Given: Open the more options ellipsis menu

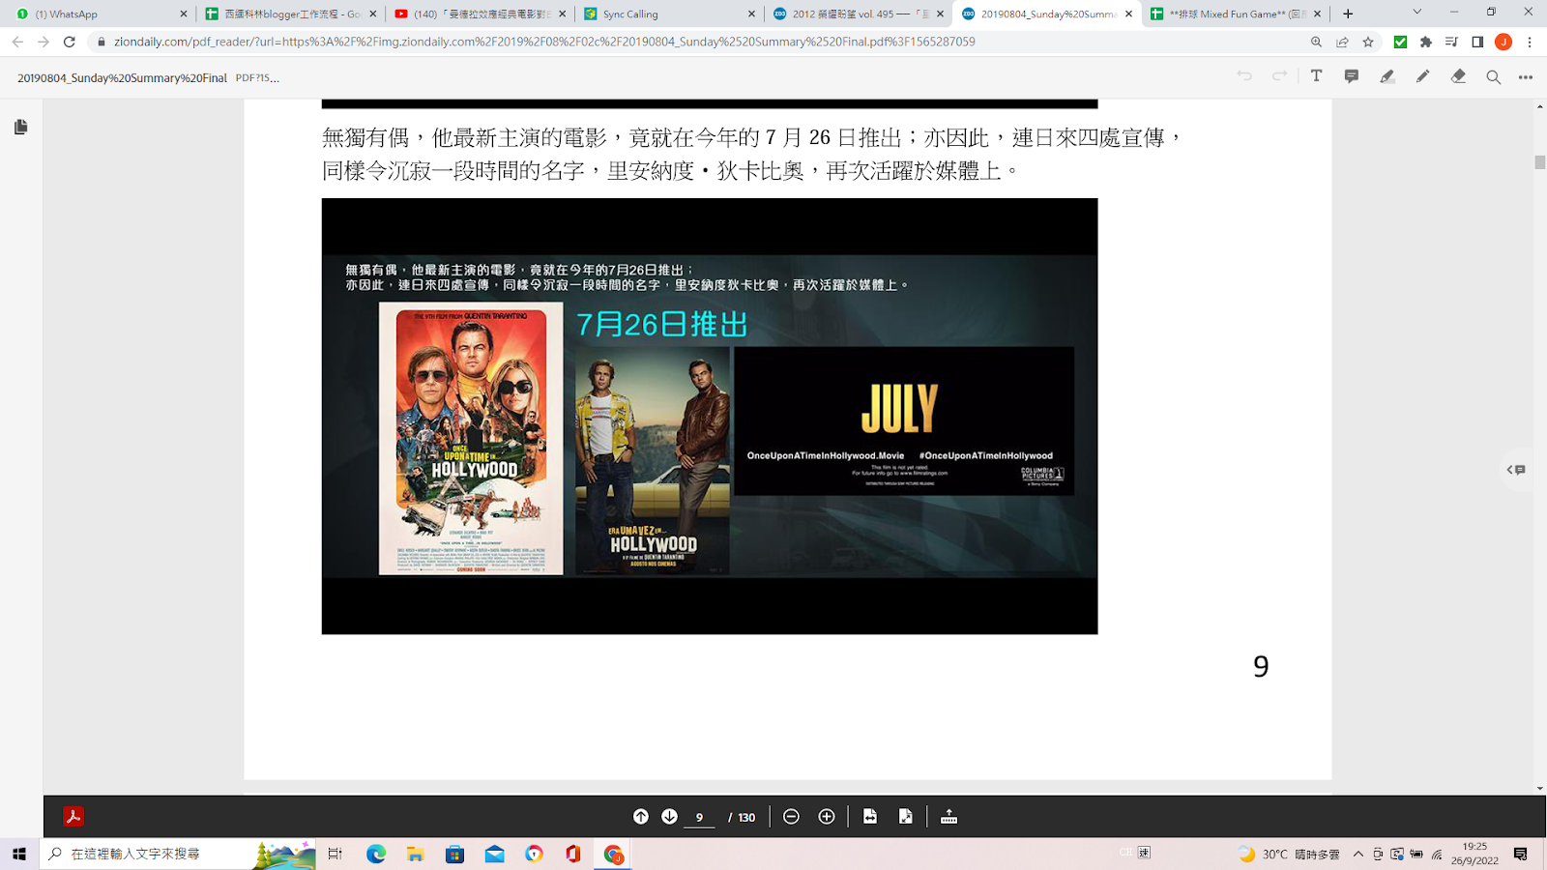Looking at the screenshot, I should click(x=1526, y=77).
